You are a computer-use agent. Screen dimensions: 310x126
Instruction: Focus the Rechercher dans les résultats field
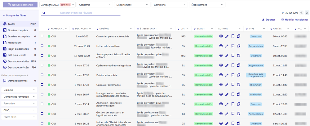click(81, 13)
